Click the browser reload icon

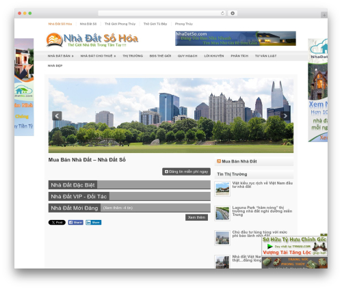(x=222, y=14)
